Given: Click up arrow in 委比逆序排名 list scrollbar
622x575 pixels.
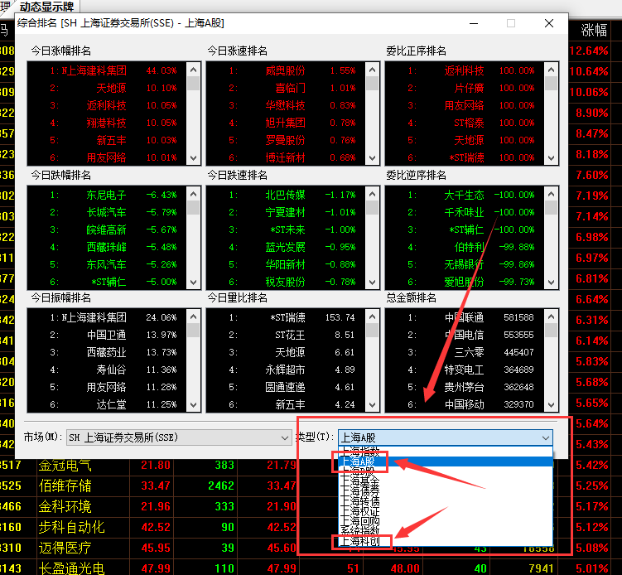Looking at the screenshot, I should pyautogui.click(x=551, y=194).
